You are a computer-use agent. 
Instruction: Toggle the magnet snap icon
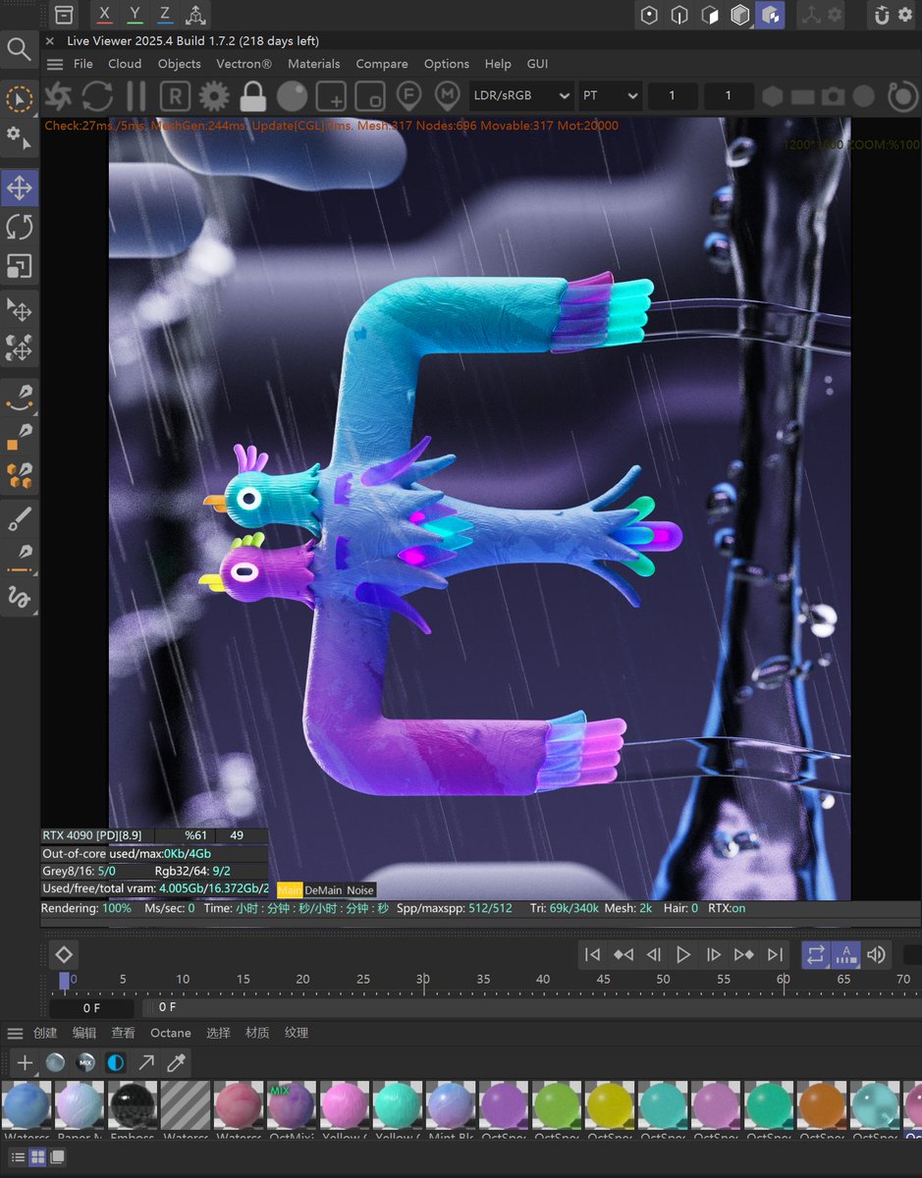coord(882,15)
